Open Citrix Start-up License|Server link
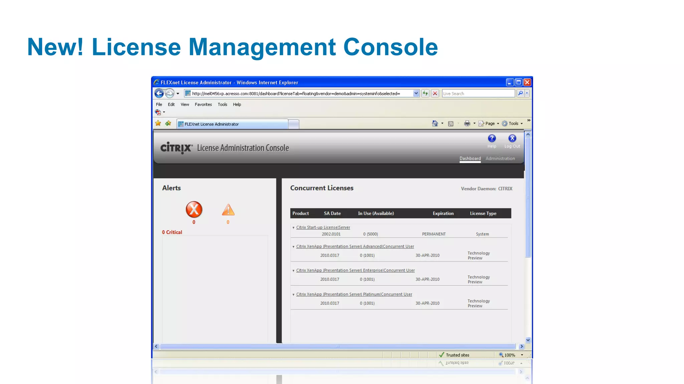 coord(323,227)
